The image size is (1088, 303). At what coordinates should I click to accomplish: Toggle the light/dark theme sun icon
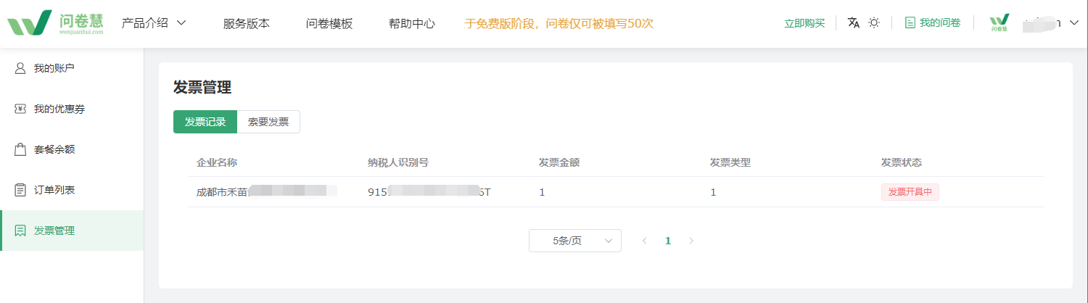tap(874, 22)
